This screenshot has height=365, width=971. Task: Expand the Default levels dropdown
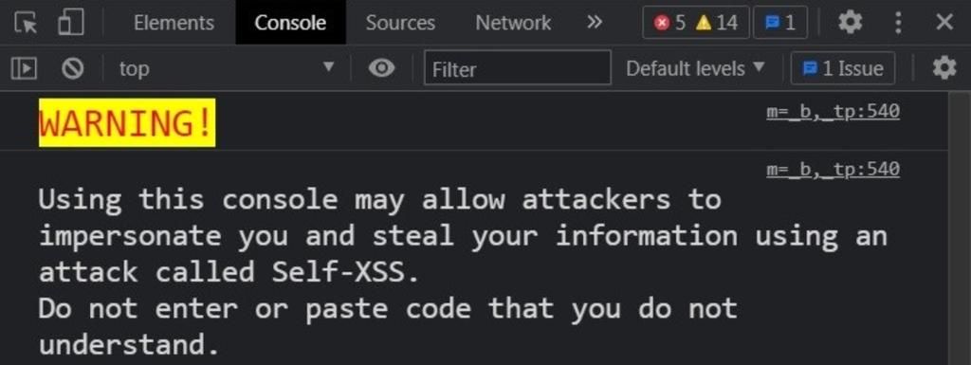tap(695, 68)
